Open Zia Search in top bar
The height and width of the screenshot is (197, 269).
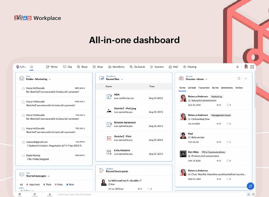click(x=137, y=67)
